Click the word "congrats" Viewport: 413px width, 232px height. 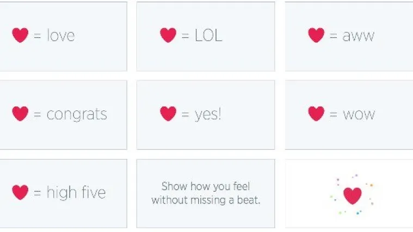77,115
